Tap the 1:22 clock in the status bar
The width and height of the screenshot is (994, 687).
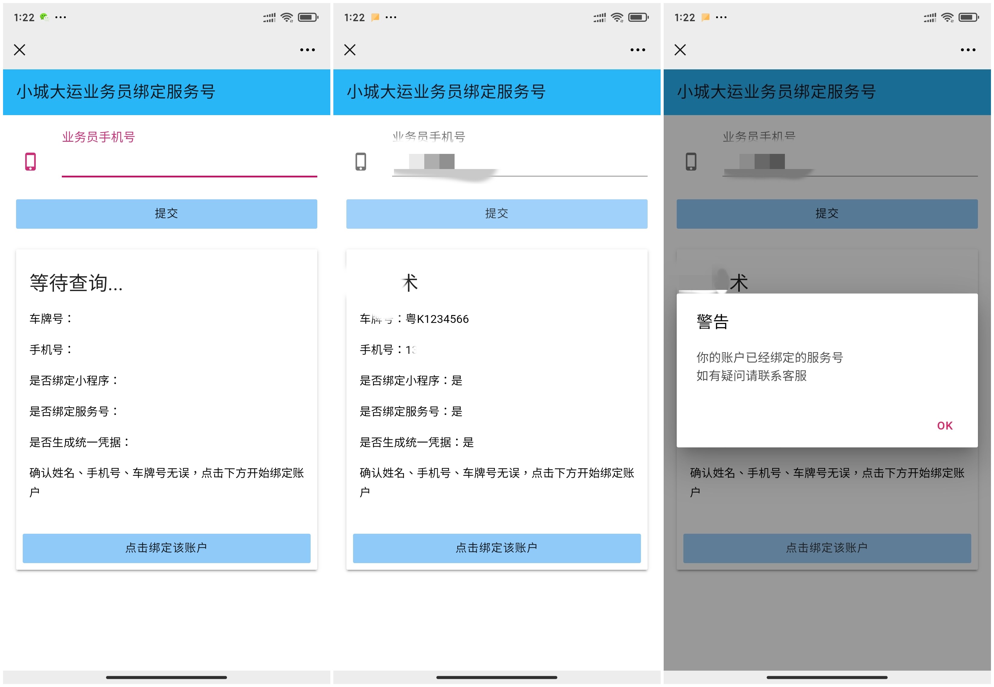[25, 17]
